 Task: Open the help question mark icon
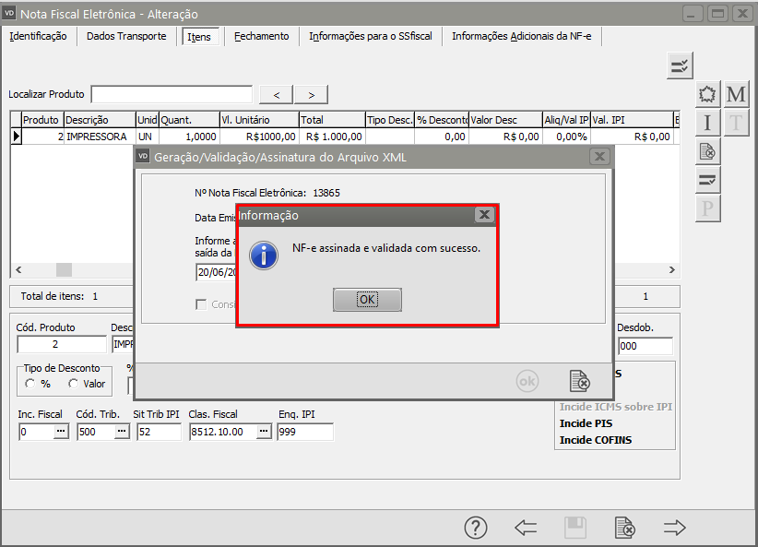475,528
